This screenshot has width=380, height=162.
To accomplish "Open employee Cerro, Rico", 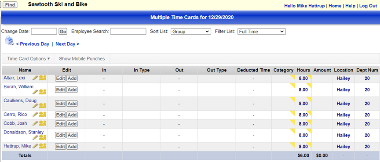I will coord(15,114).
